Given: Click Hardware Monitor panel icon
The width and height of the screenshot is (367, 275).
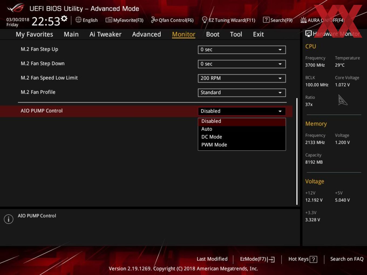Looking at the screenshot, I should (308, 33).
